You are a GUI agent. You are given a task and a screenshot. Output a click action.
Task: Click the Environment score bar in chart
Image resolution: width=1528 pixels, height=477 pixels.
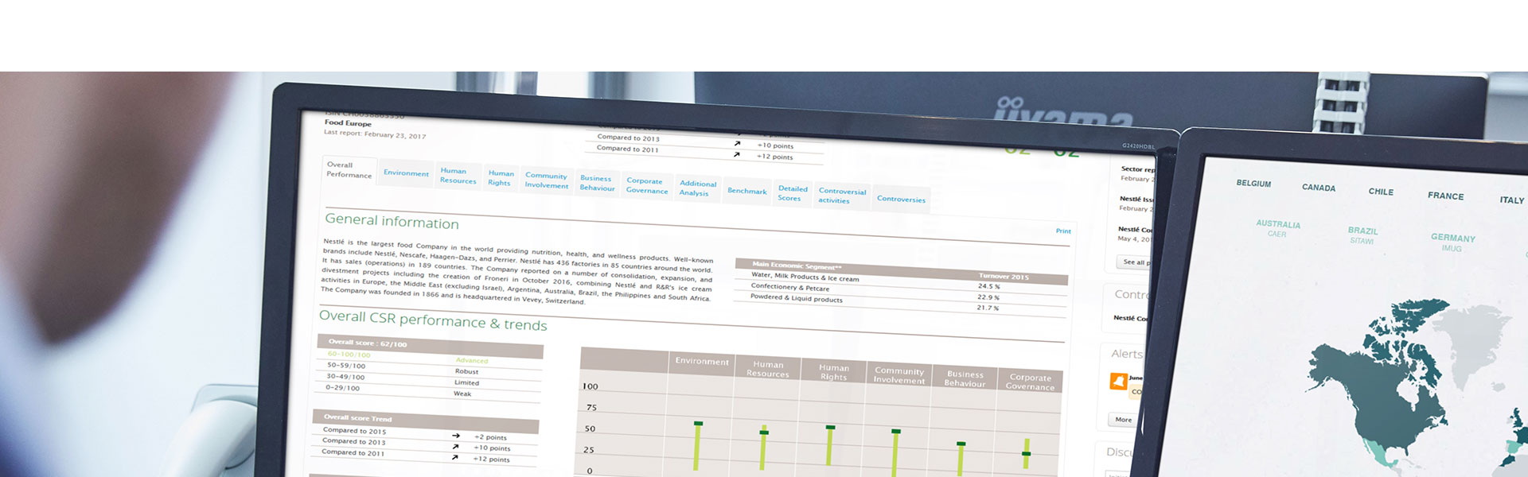(698, 446)
